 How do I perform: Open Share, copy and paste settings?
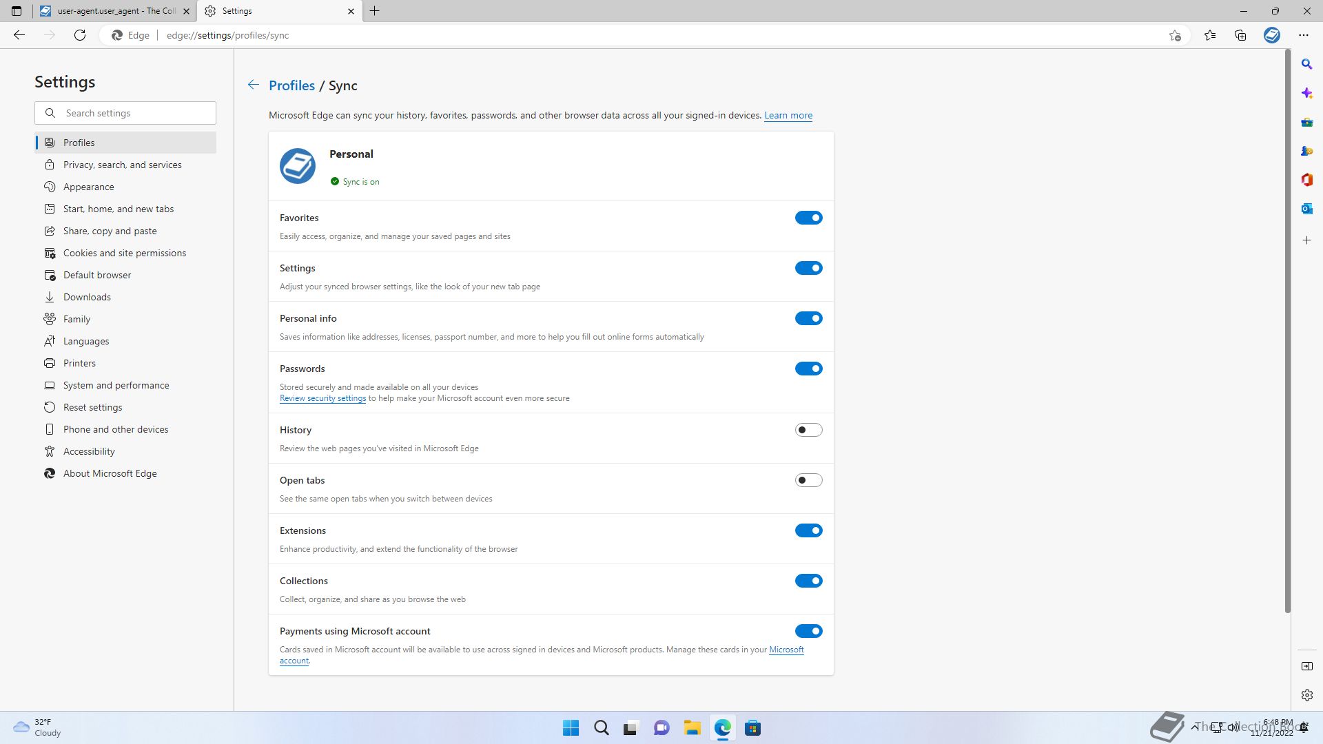pos(125,231)
